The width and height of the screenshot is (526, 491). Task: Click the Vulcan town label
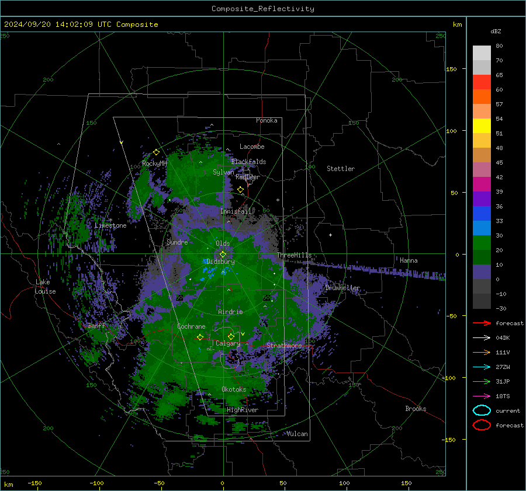click(297, 434)
